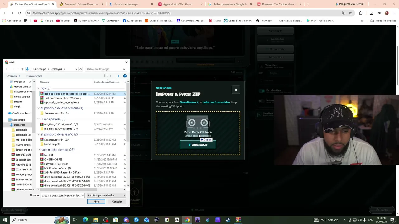Open Imágenes in navigation pane
Viewport: 399px width, 224px height.
[19, 82]
